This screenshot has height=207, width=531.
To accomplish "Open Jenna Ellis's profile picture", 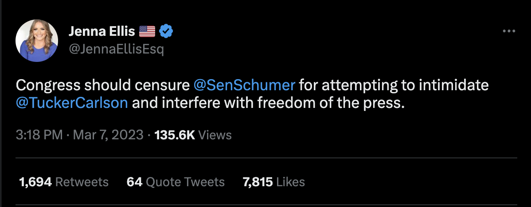I will (36, 40).
